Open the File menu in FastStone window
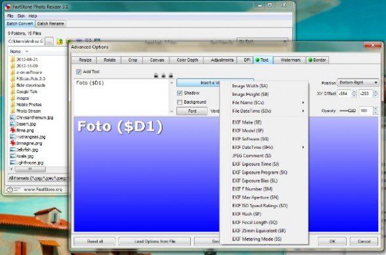The width and height of the screenshot is (386, 255). (10, 16)
